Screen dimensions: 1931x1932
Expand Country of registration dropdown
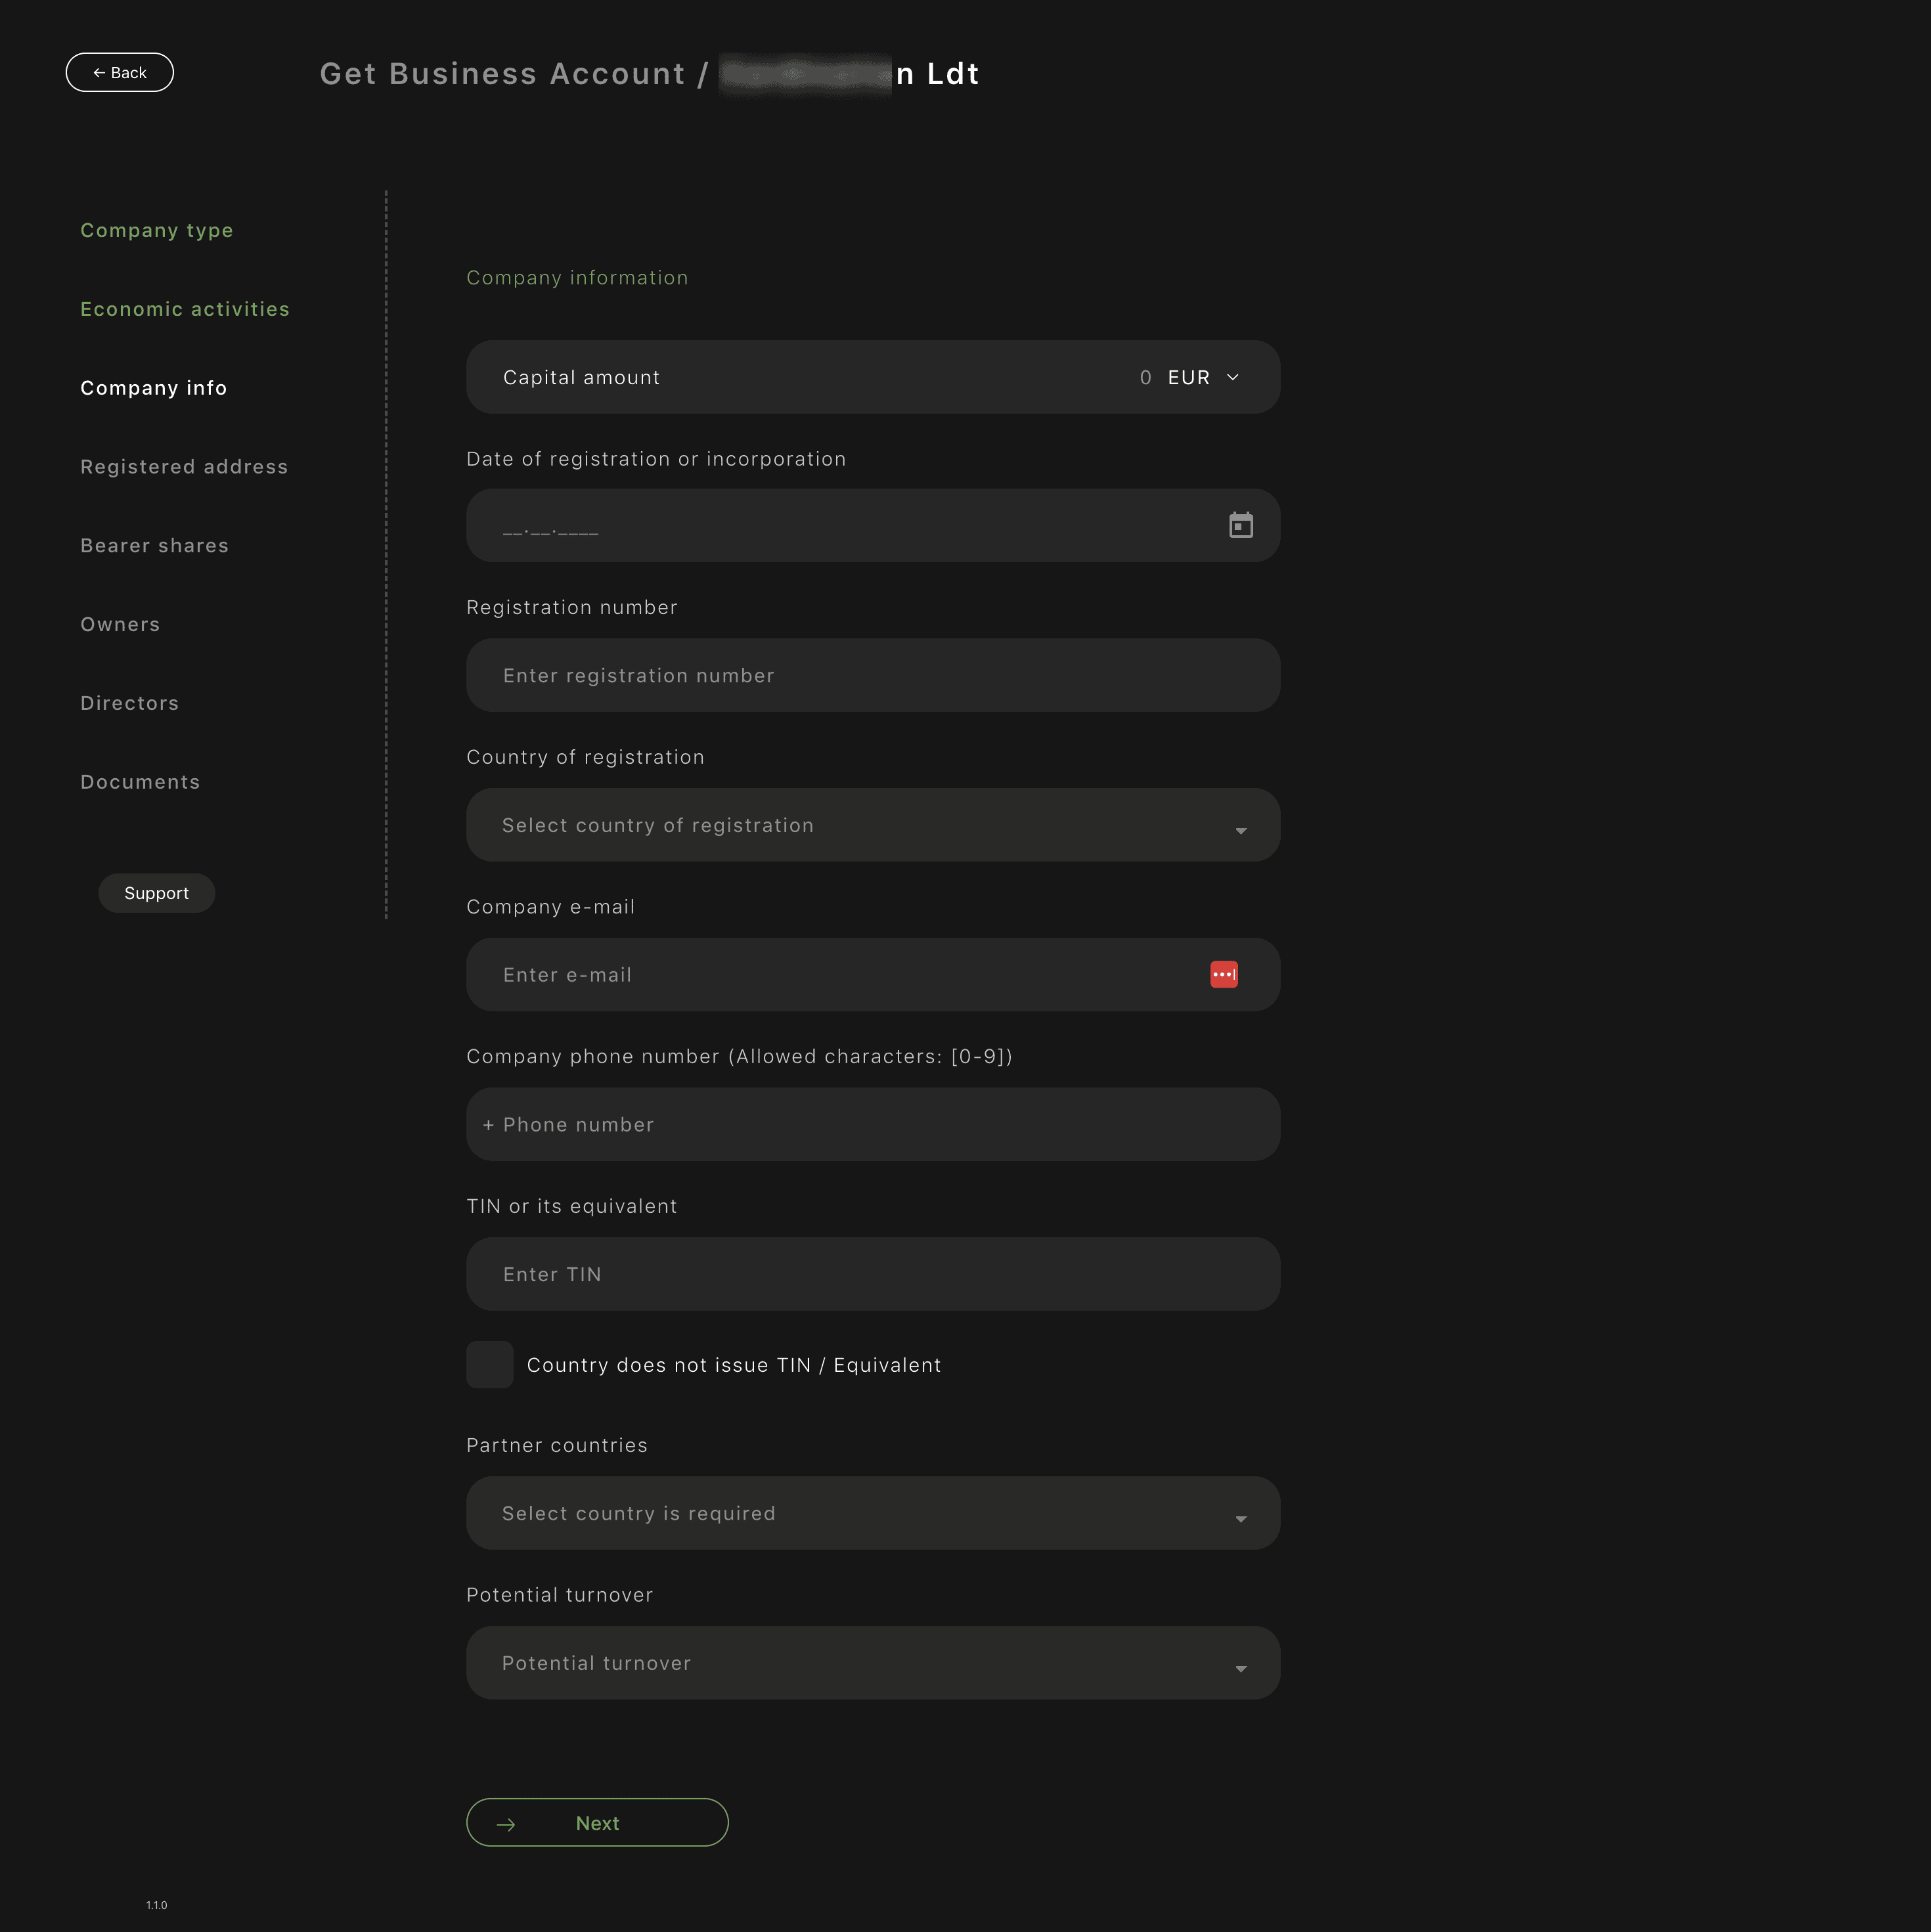[872, 825]
